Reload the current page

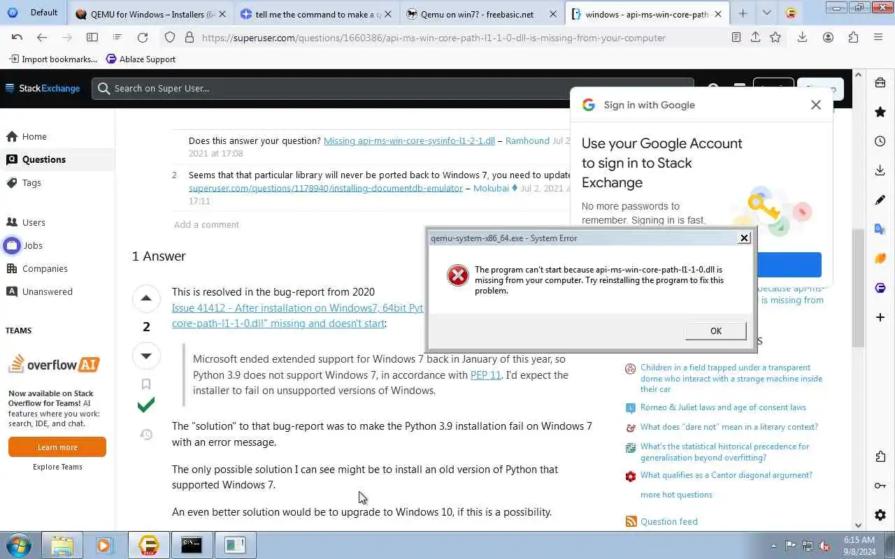(143, 38)
